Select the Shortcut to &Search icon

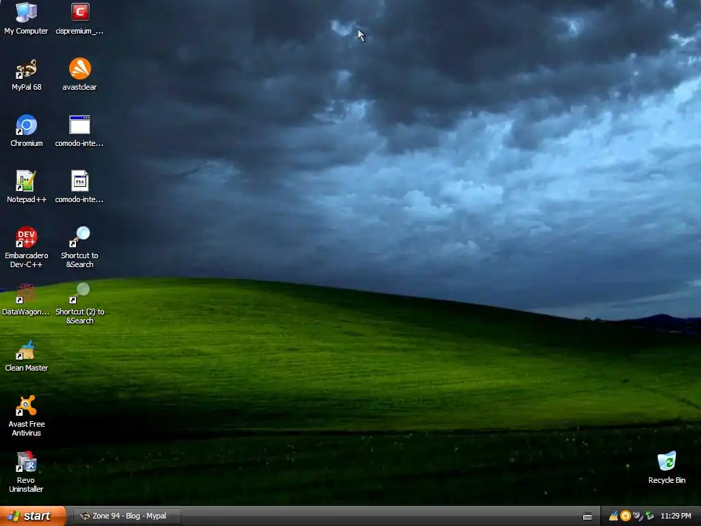pos(79,247)
